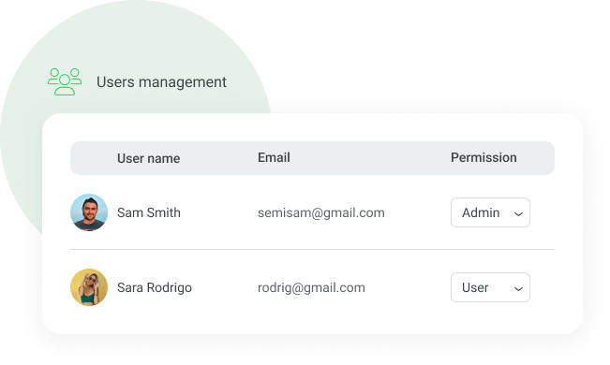Click the table header bar
Viewport: 610px width, 365px height.
click(x=312, y=158)
